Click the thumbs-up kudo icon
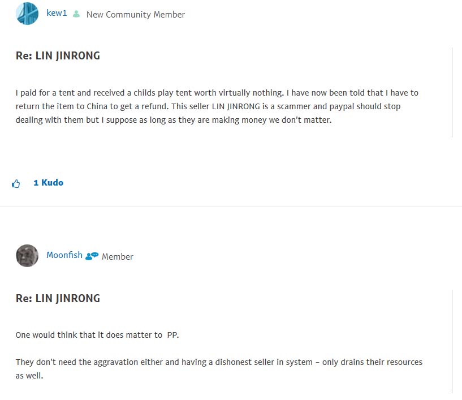Viewport: 462px width, 400px height. click(16, 183)
